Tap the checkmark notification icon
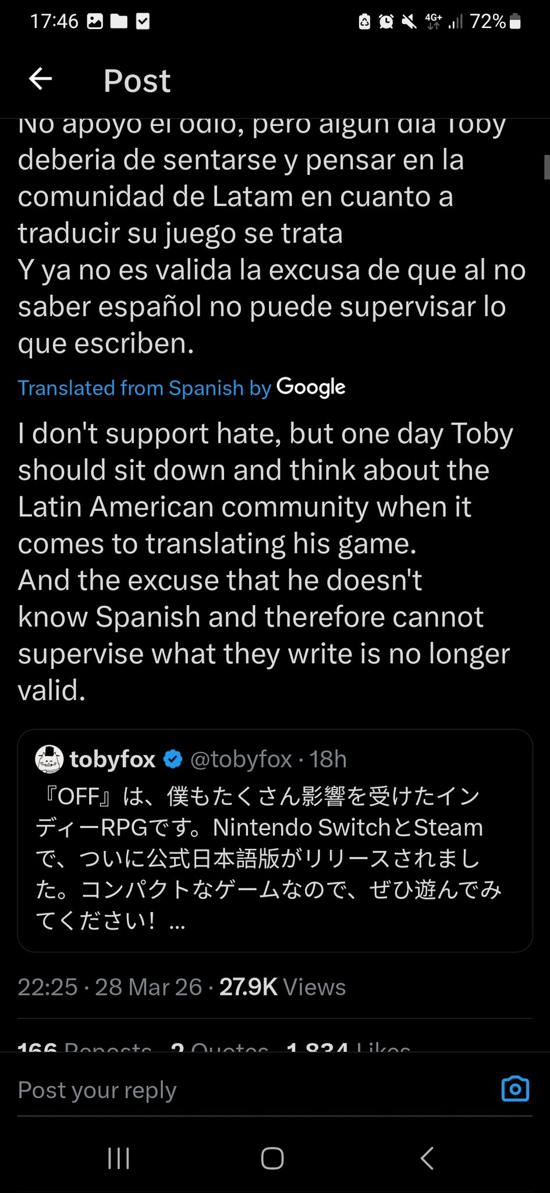 pos(143,22)
